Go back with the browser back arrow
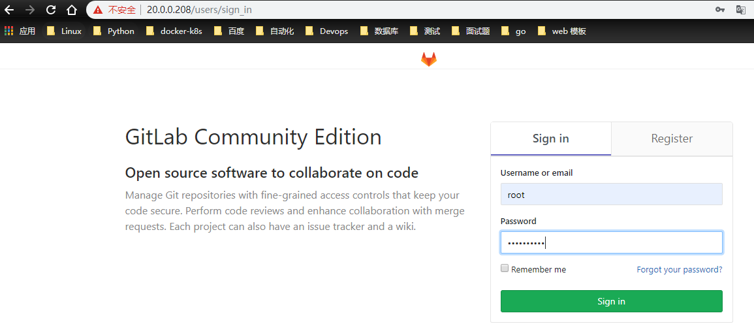The image size is (754, 328). tap(9, 10)
